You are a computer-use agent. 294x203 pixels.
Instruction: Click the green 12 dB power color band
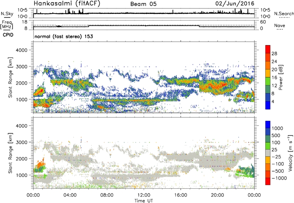tap(268, 81)
